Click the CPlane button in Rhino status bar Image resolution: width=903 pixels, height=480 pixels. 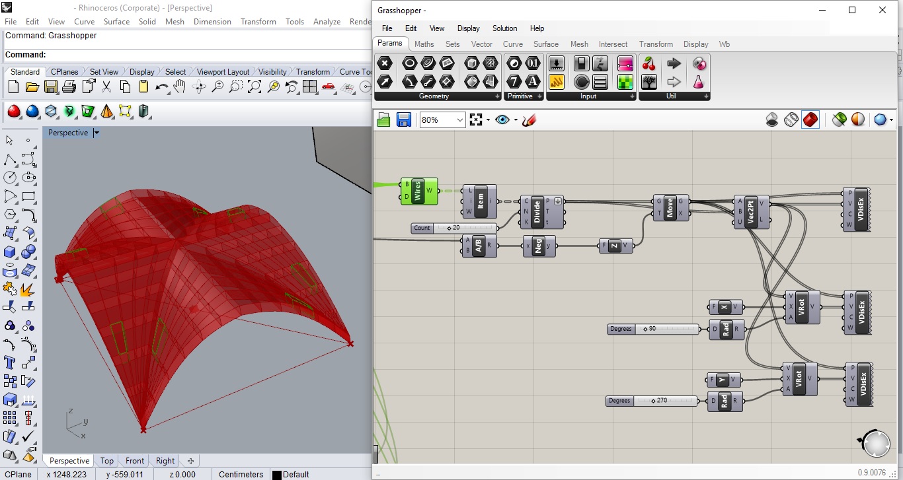coord(19,474)
